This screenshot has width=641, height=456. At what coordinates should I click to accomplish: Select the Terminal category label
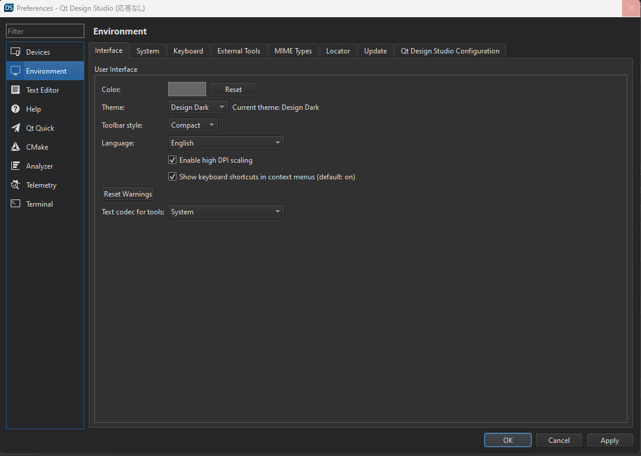pyautogui.click(x=40, y=204)
